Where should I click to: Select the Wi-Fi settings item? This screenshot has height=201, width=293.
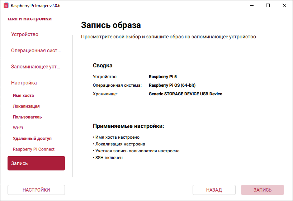pyautogui.click(x=18, y=128)
